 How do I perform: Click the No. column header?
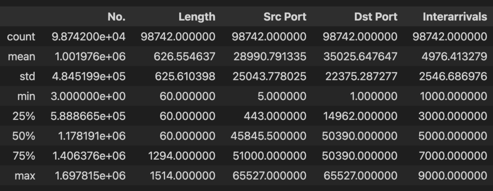(x=117, y=17)
